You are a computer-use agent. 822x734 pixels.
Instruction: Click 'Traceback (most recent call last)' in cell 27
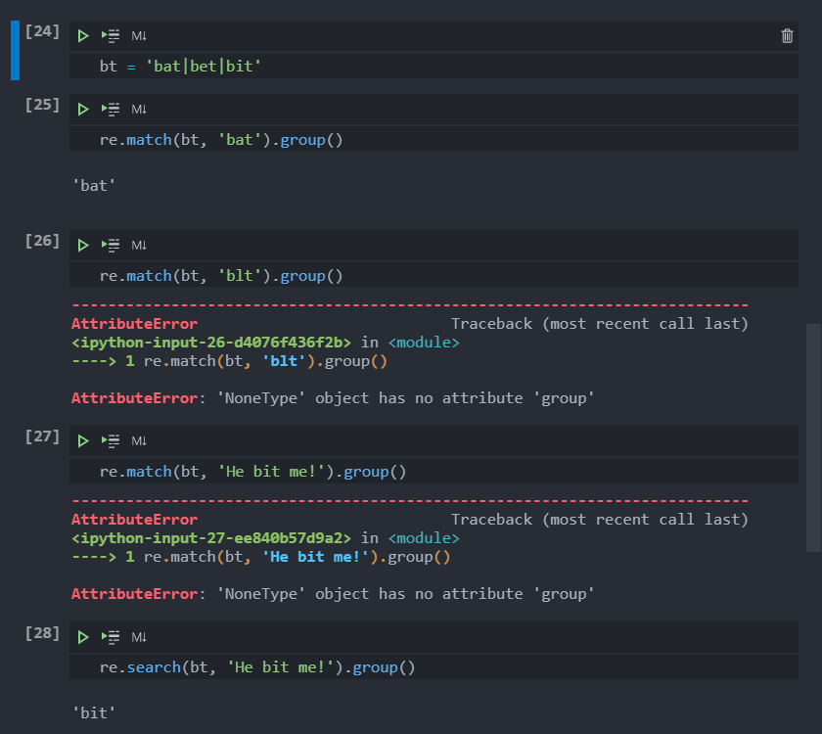[x=600, y=520]
